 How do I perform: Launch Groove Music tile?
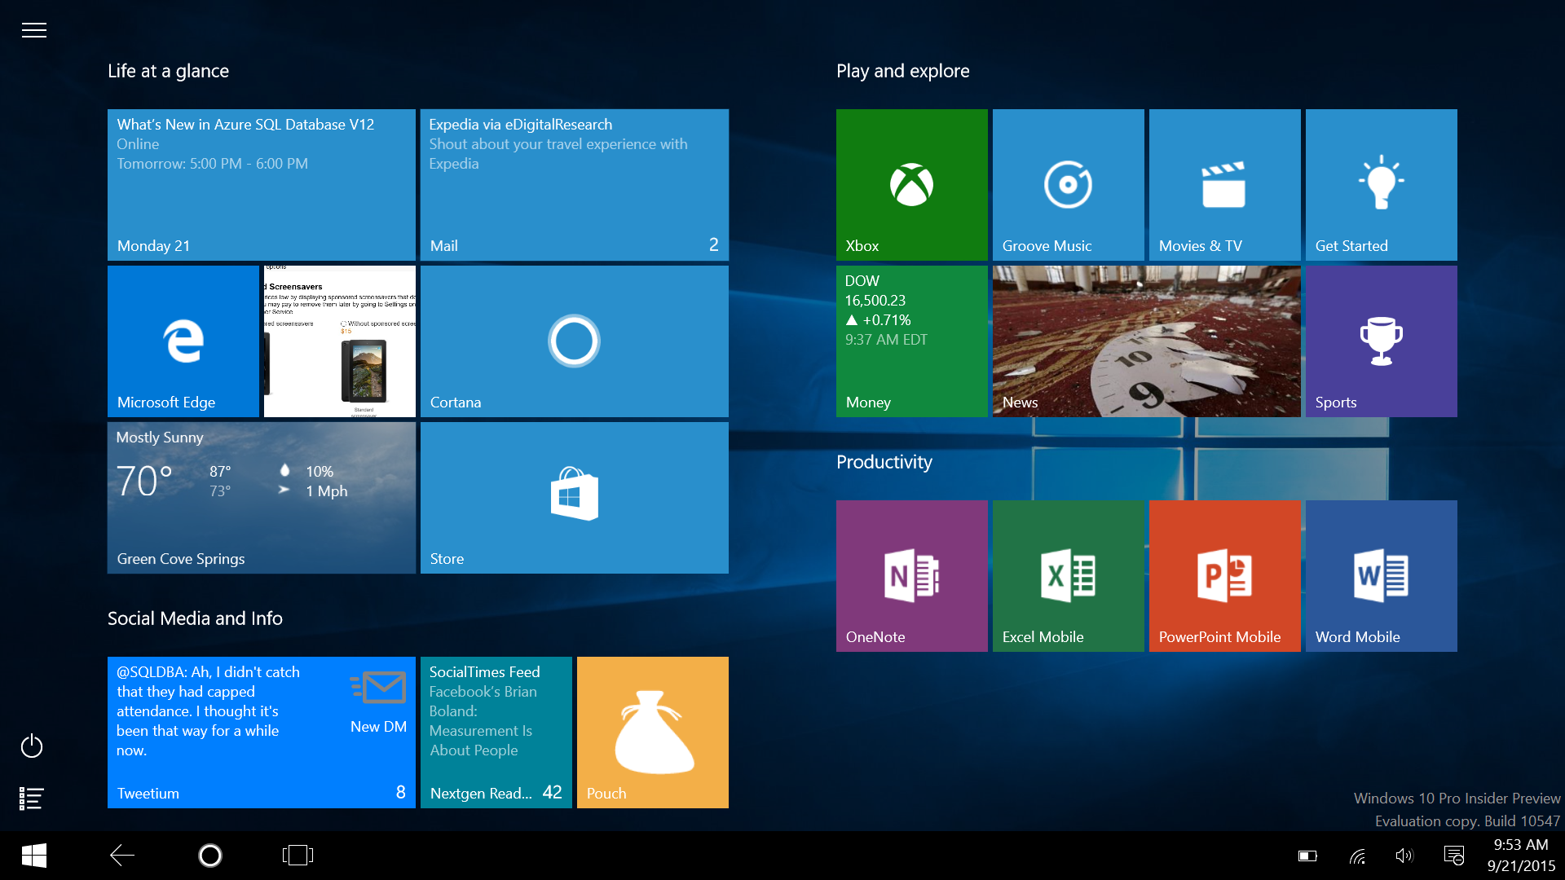pos(1068,185)
